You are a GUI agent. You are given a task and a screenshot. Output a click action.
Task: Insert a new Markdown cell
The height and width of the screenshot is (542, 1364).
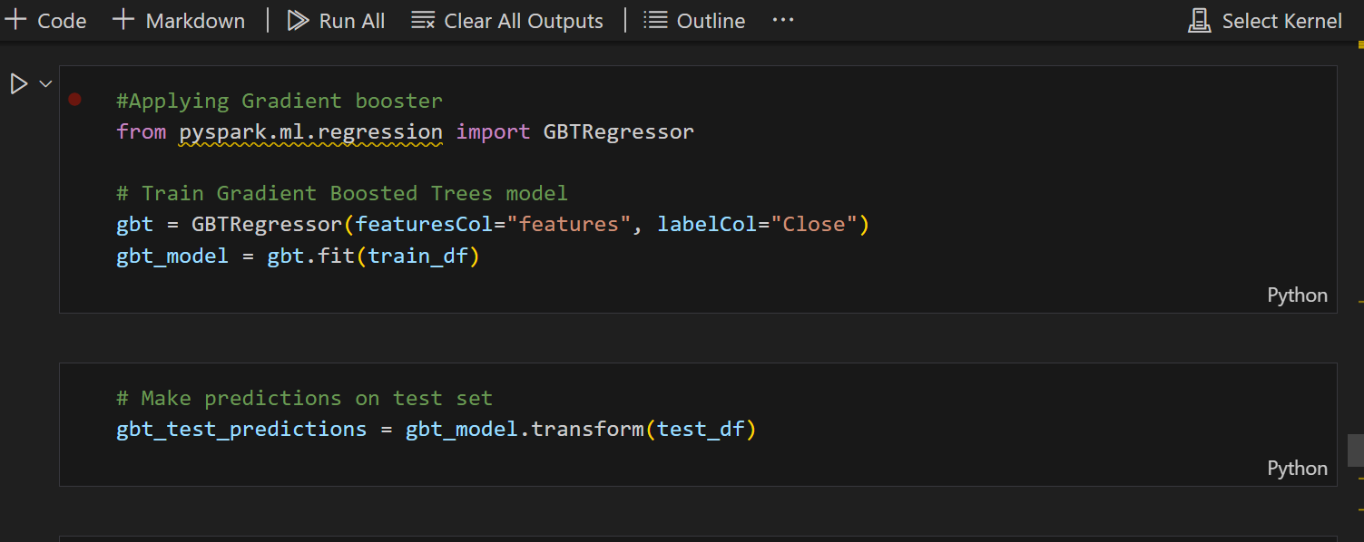(x=179, y=21)
